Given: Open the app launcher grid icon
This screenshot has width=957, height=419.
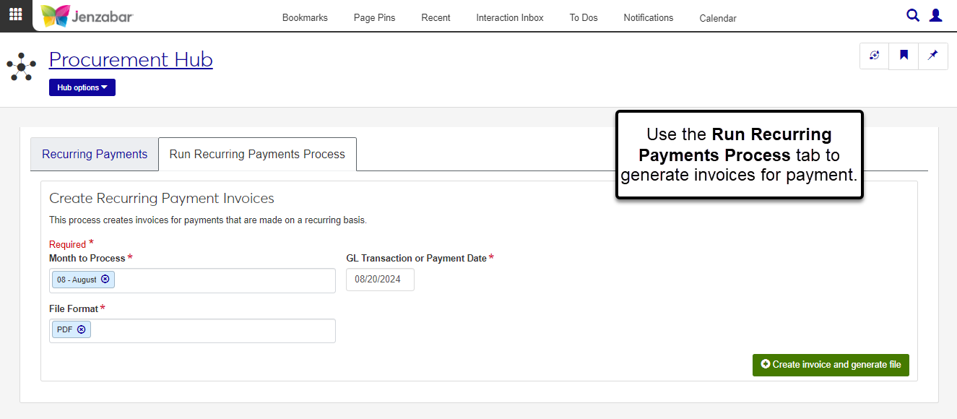Looking at the screenshot, I should [15, 14].
